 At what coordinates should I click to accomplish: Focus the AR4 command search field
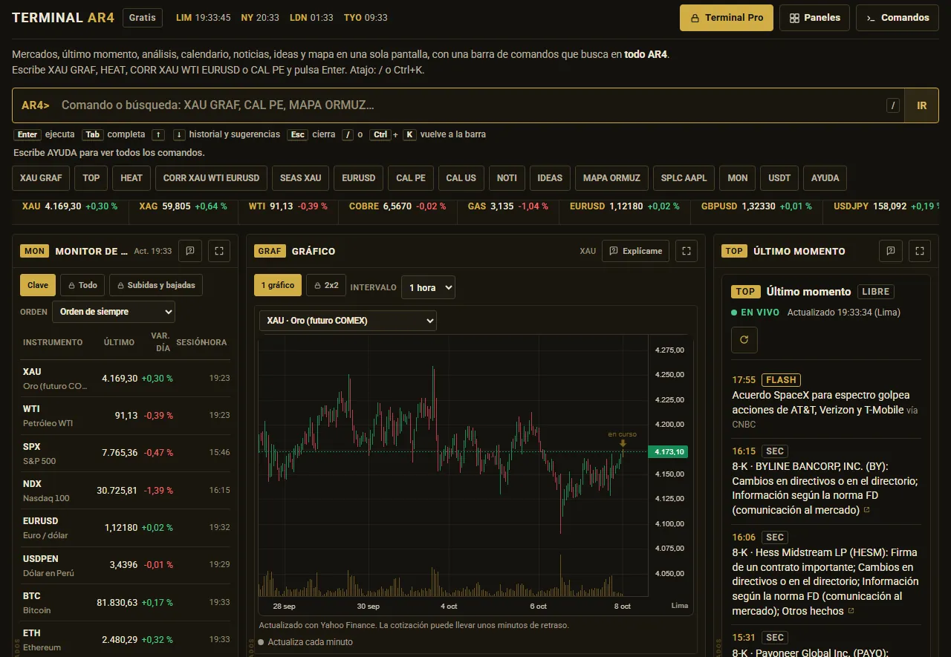[x=470, y=105]
